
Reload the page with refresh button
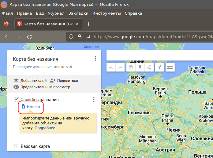click(29, 37)
